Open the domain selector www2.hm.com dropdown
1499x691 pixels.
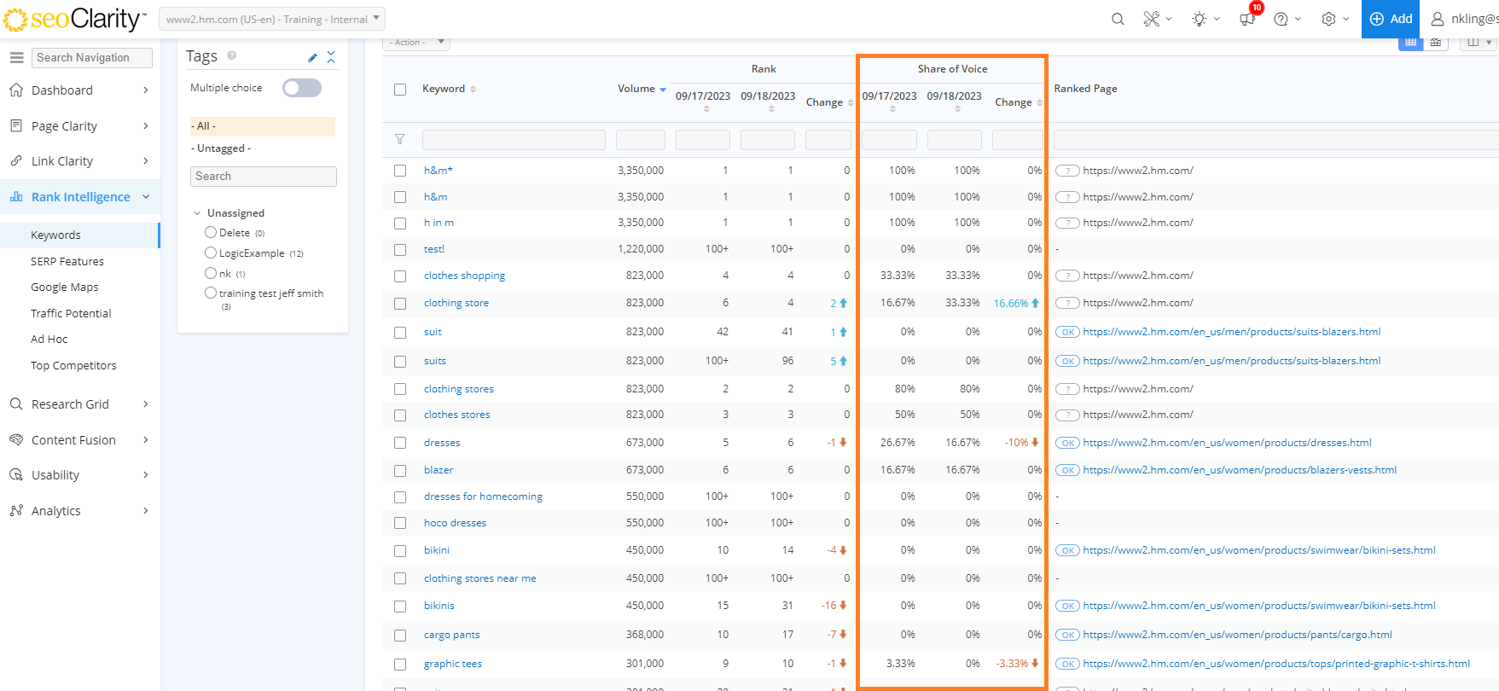pyautogui.click(x=272, y=19)
